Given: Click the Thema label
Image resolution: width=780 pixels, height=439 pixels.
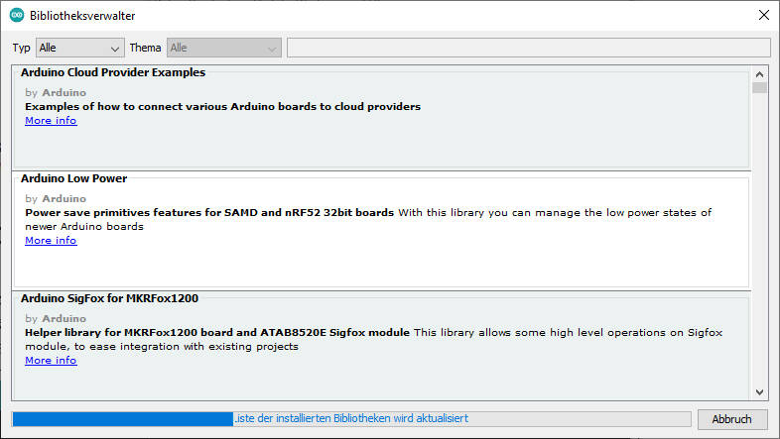Looking at the screenshot, I should click(x=145, y=48).
